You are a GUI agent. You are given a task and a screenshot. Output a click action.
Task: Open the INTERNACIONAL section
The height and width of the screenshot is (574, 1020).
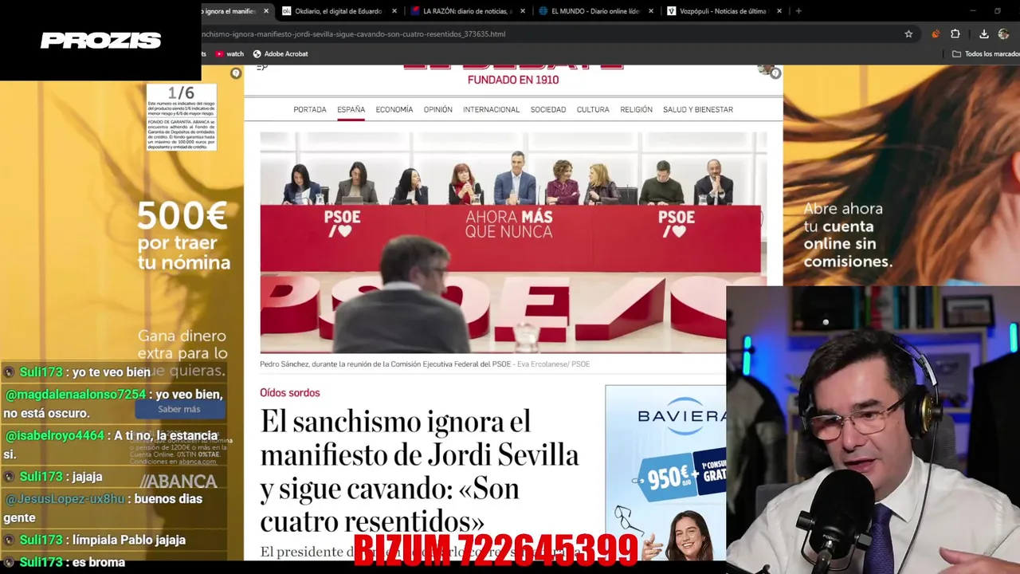(491, 110)
